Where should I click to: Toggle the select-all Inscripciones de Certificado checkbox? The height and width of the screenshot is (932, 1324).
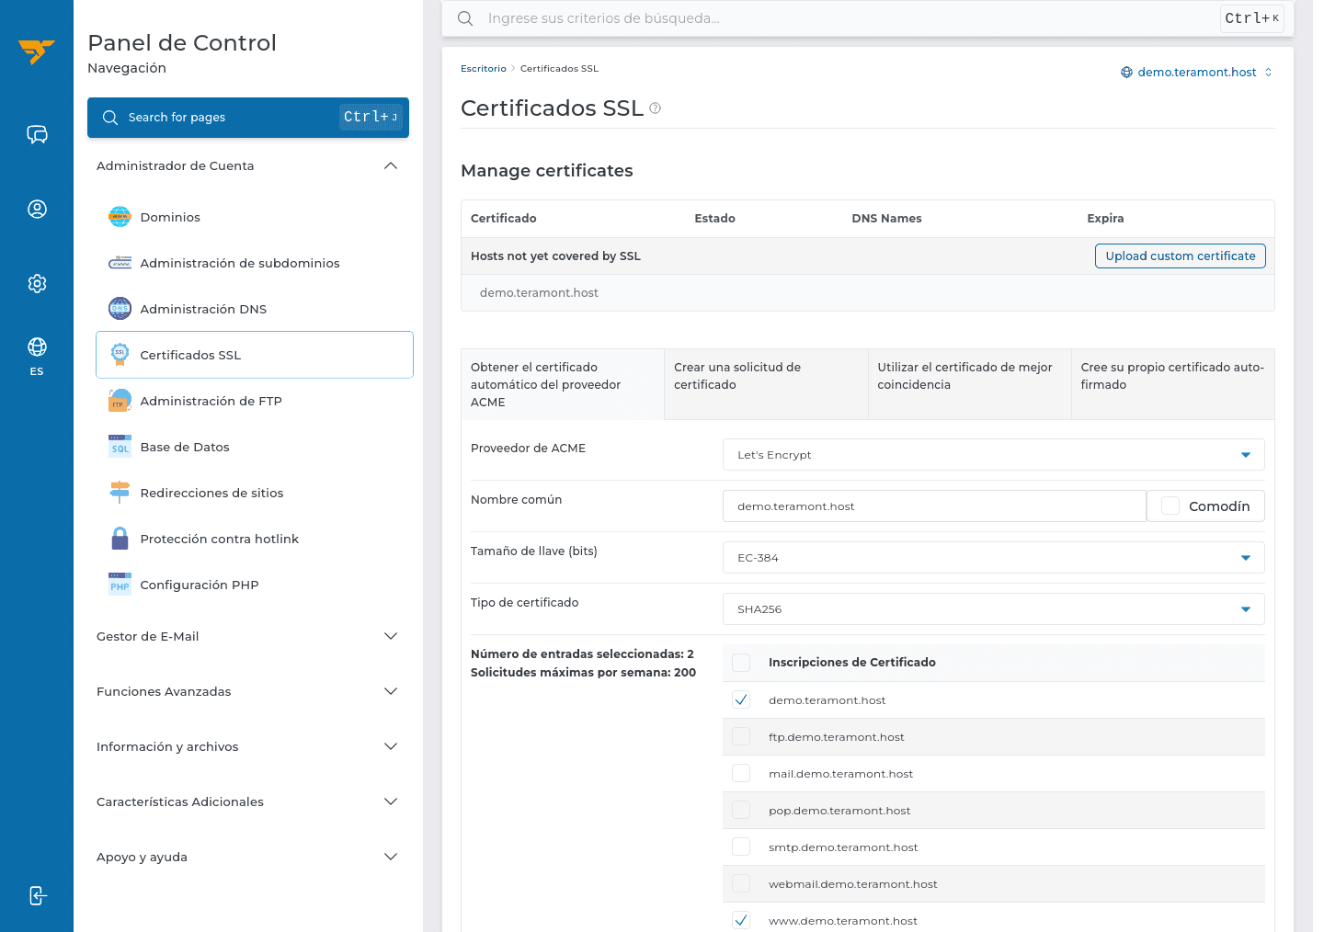(x=741, y=663)
